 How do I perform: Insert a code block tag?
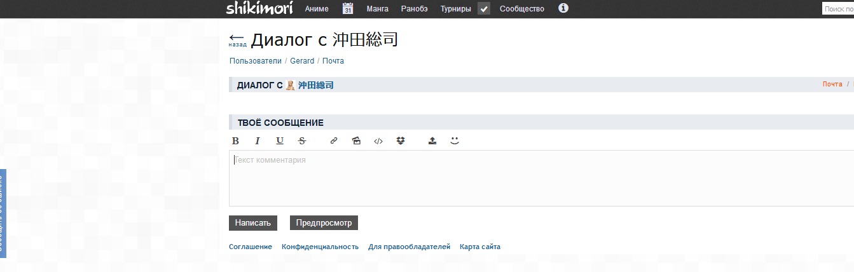[378, 141]
